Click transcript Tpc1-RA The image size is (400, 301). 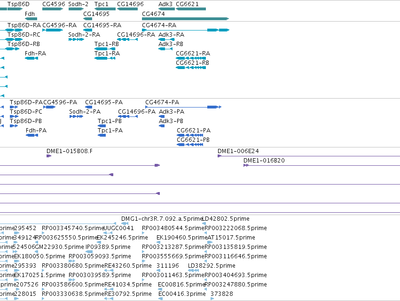point(107,54)
